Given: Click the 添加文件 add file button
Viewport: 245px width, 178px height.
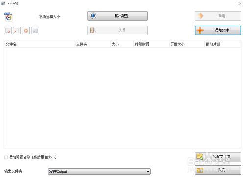Looking at the screenshot, I should coord(218,30).
